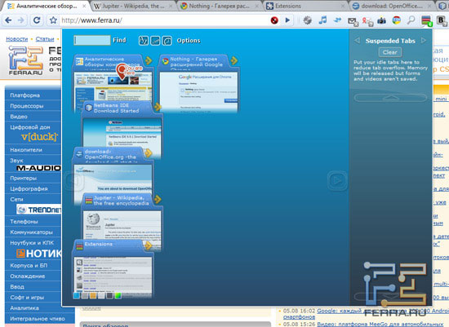Reload the page with the refresh icon

(37, 20)
